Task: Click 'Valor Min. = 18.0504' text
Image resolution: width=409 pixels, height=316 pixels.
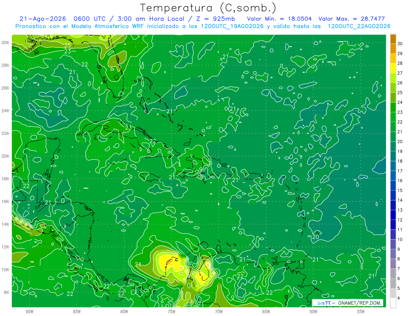Action: tap(280, 19)
